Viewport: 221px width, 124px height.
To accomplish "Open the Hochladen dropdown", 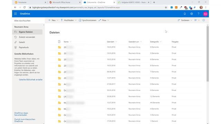I will point(69,20).
